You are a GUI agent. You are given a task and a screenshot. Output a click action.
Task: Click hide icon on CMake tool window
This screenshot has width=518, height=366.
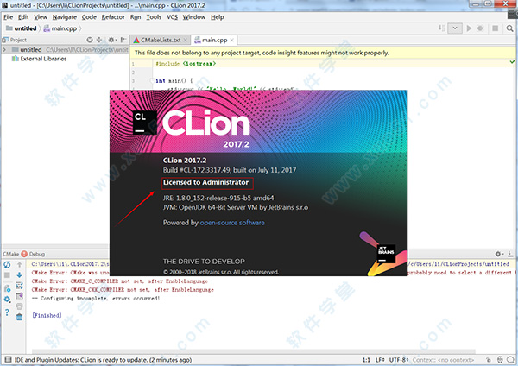click(x=510, y=254)
